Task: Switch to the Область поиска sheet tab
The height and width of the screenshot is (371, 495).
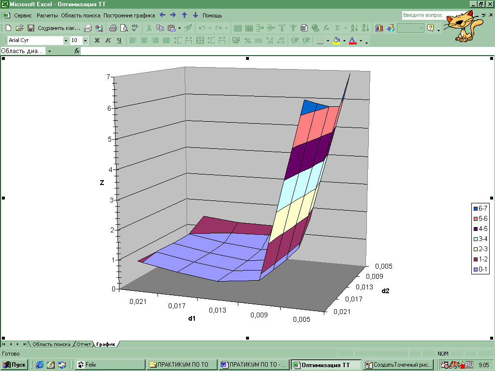Action: pyautogui.click(x=51, y=344)
